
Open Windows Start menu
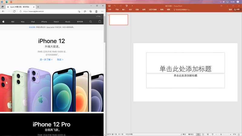pos(2,2)
